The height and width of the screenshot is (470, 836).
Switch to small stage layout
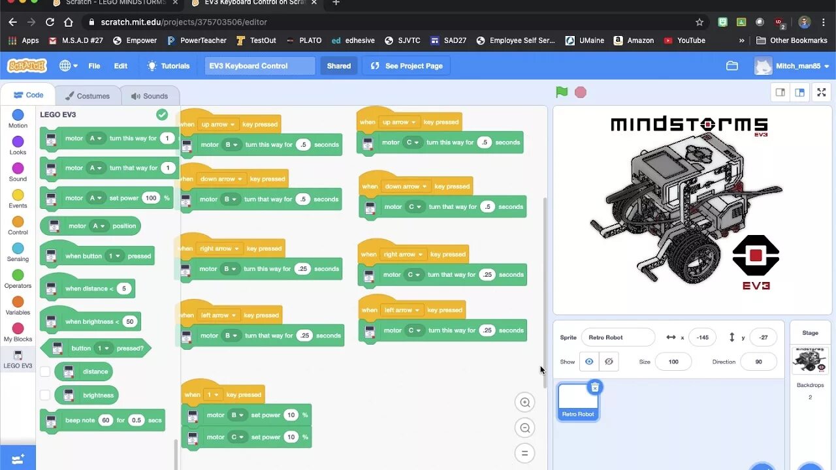click(x=780, y=92)
